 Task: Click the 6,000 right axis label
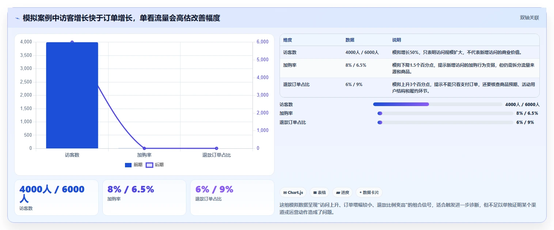(263, 42)
